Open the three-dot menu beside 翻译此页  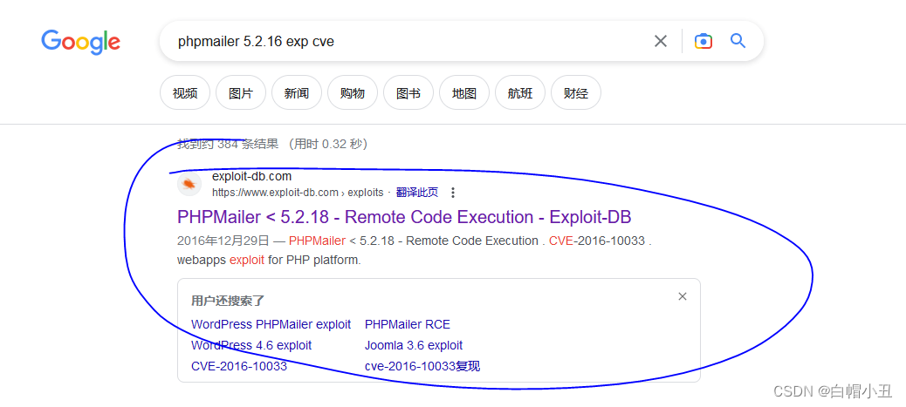[x=453, y=193]
